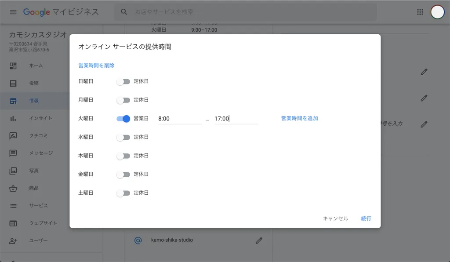Select 情報 in the sidebar

34,101
